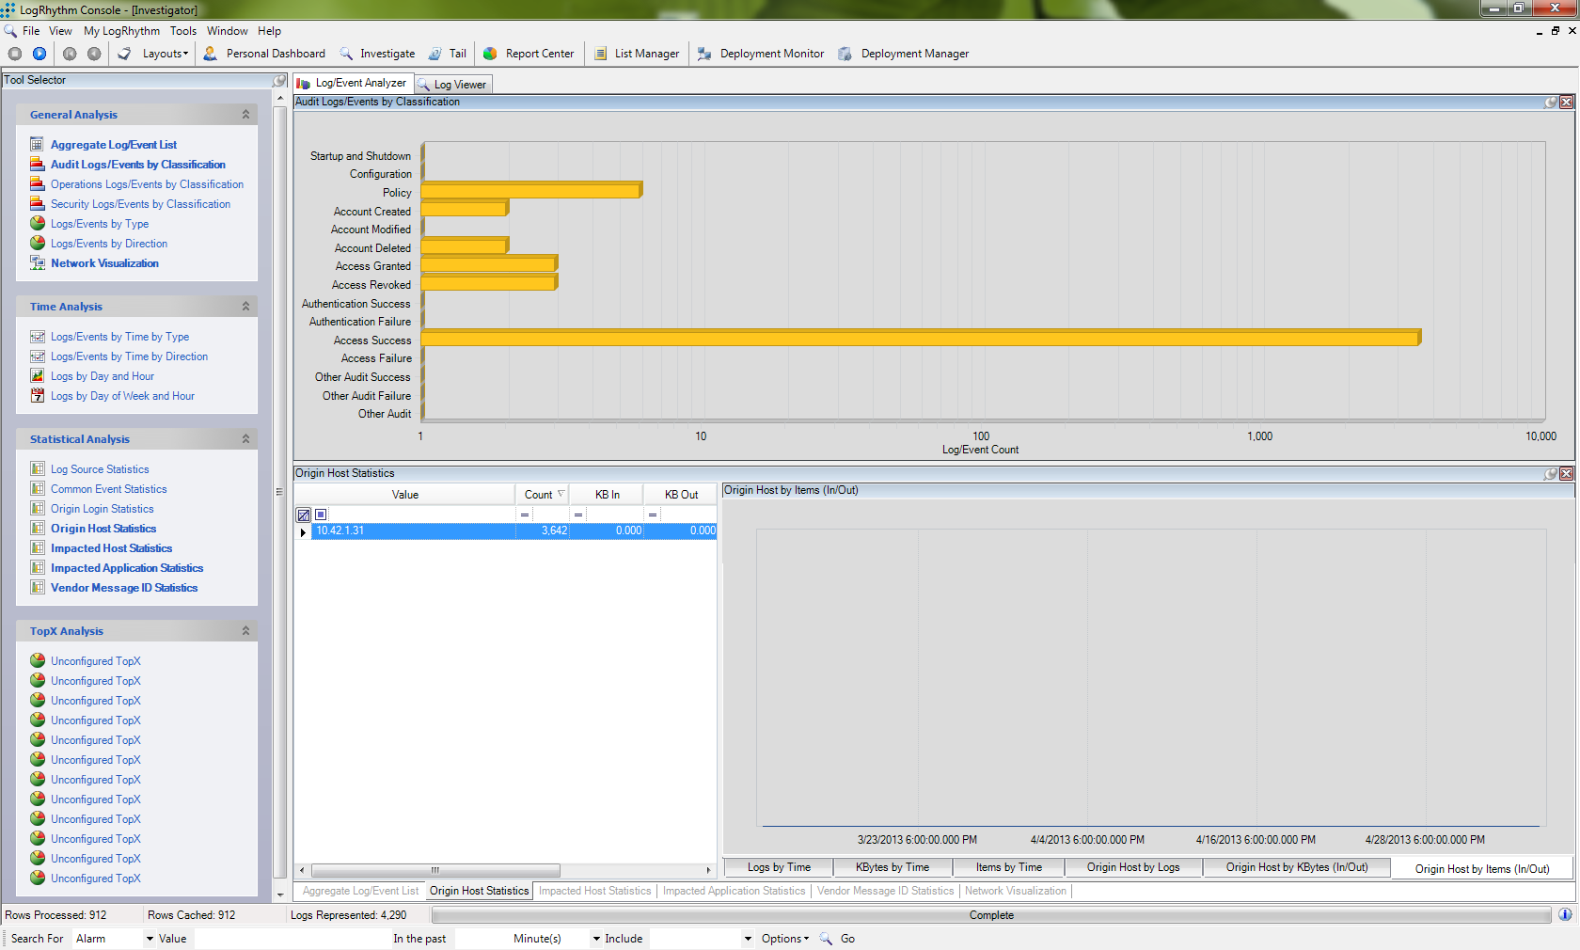Click Logs by Day of Week icon

38,395
